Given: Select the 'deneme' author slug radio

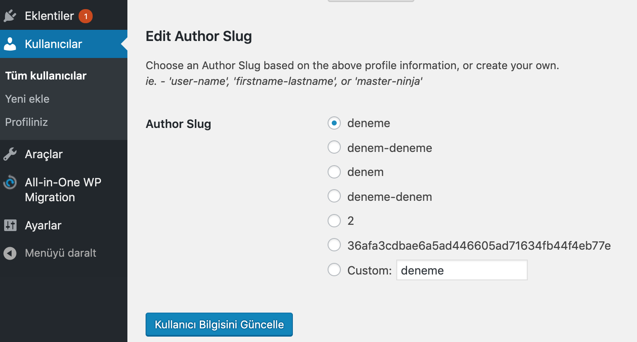Looking at the screenshot, I should [x=334, y=123].
